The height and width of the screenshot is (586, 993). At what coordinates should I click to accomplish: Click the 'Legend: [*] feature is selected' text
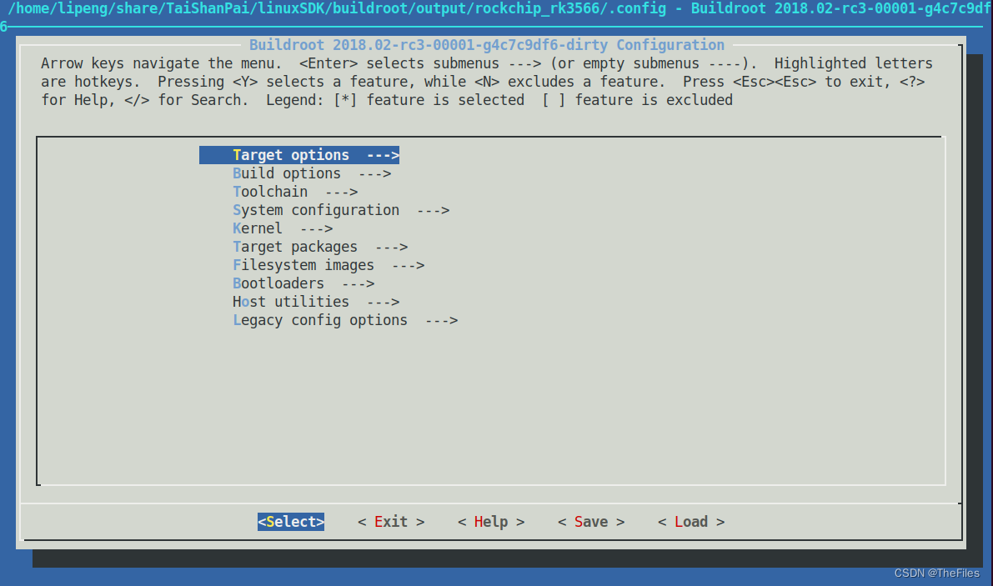395,100
